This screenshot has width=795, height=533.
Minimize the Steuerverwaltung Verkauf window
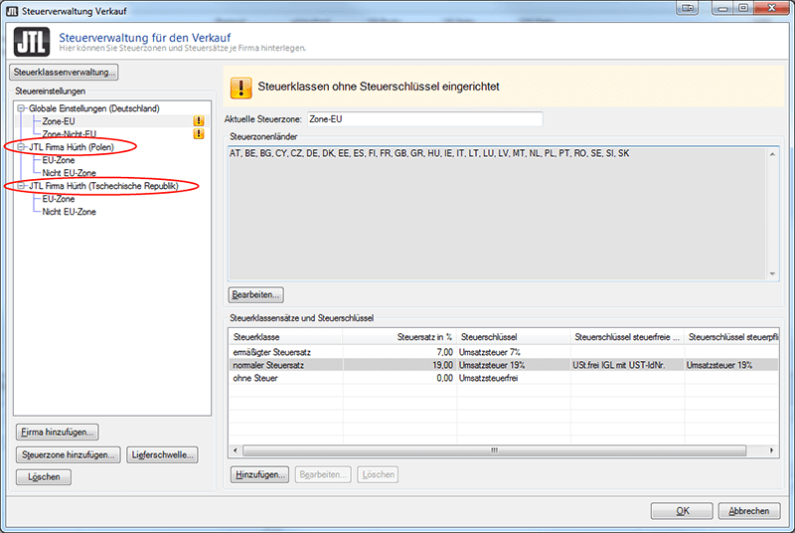pos(722,8)
